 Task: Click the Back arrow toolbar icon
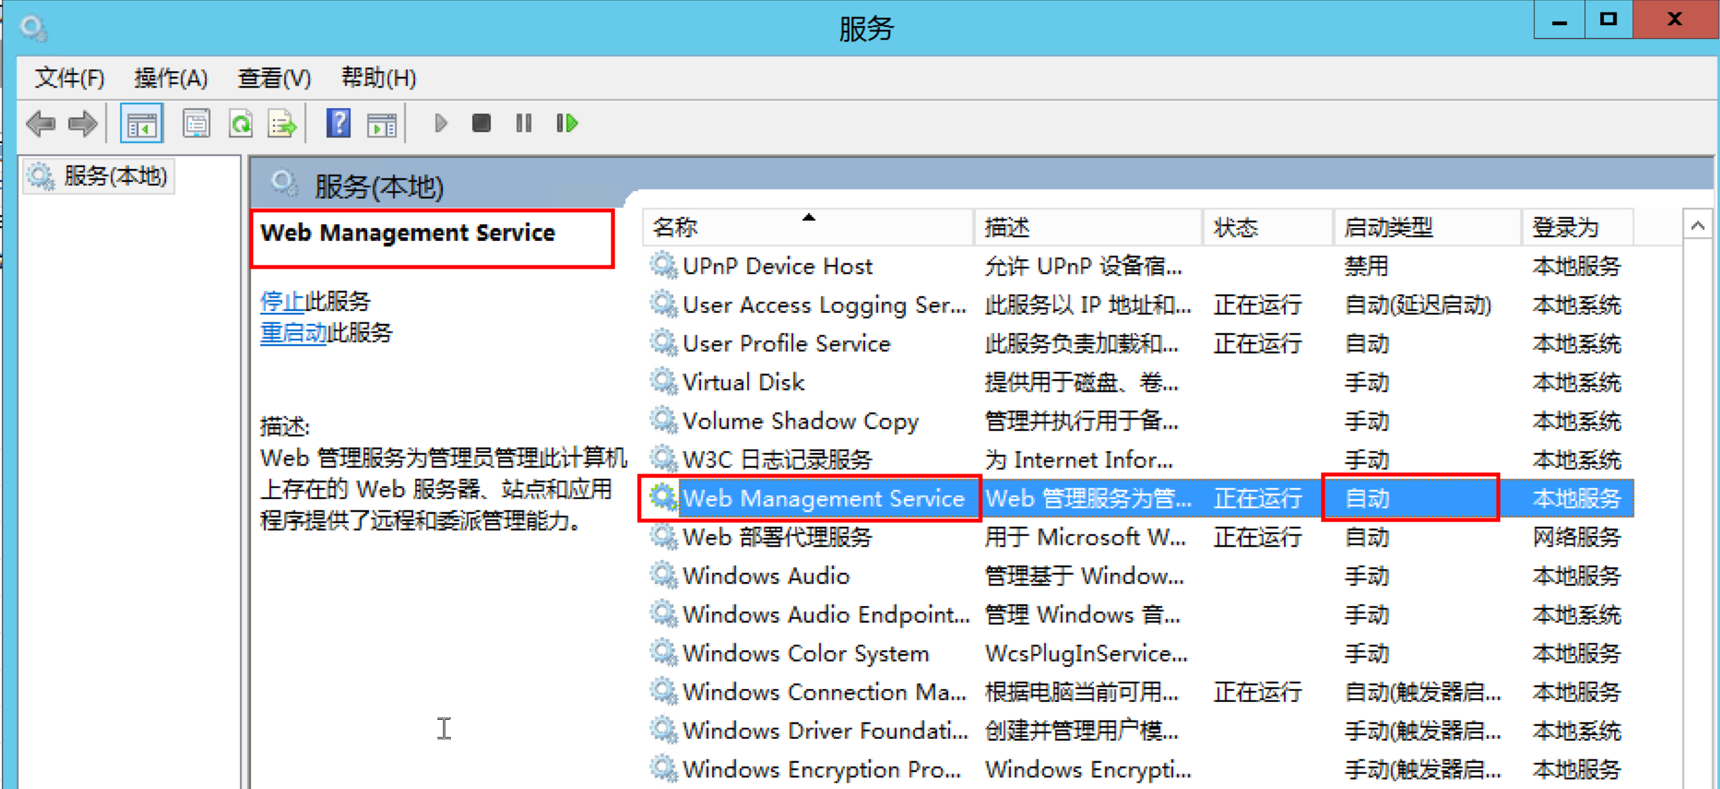(42, 124)
